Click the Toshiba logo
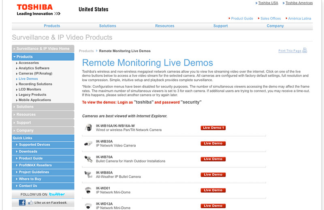The height and width of the screenshot is (210, 324). click(38, 10)
